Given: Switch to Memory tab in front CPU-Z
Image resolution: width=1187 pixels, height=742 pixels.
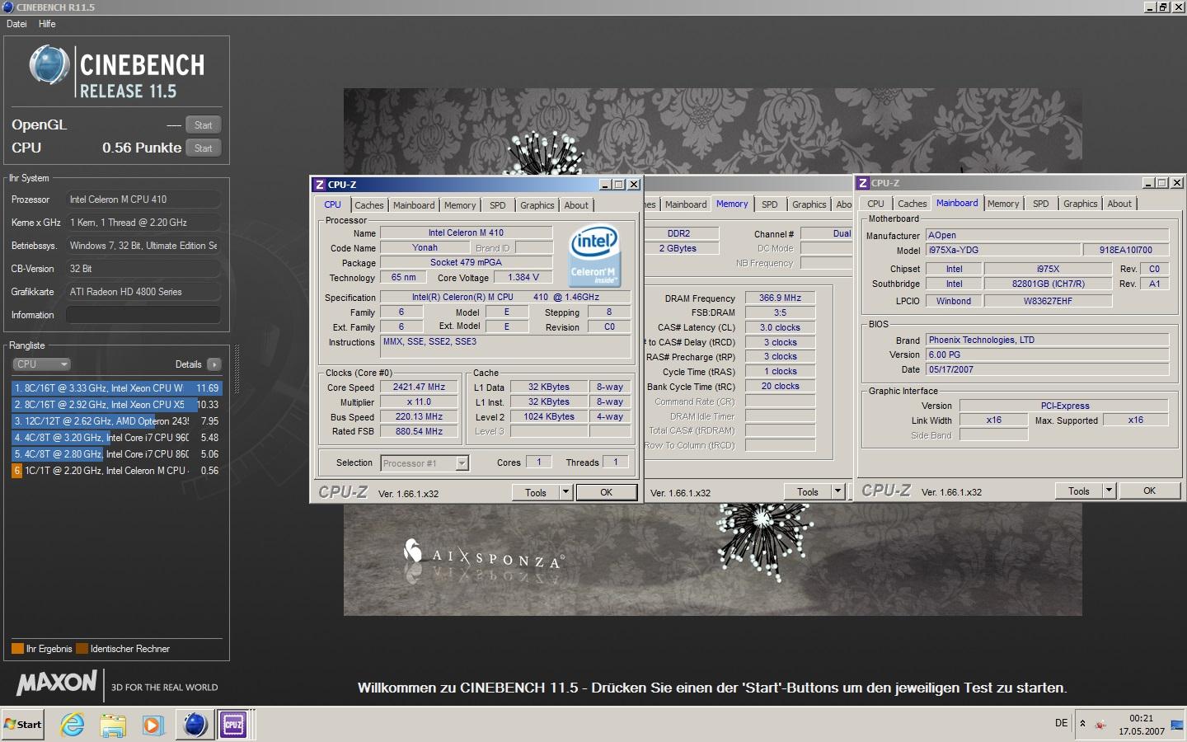Looking at the screenshot, I should [460, 205].
